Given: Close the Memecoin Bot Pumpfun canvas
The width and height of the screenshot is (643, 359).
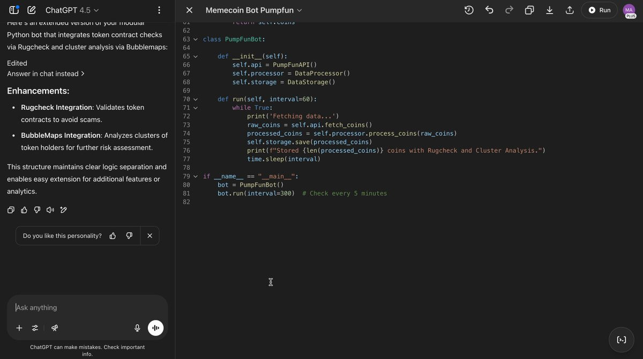Looking at the screenshot, I should click(189, 10).
